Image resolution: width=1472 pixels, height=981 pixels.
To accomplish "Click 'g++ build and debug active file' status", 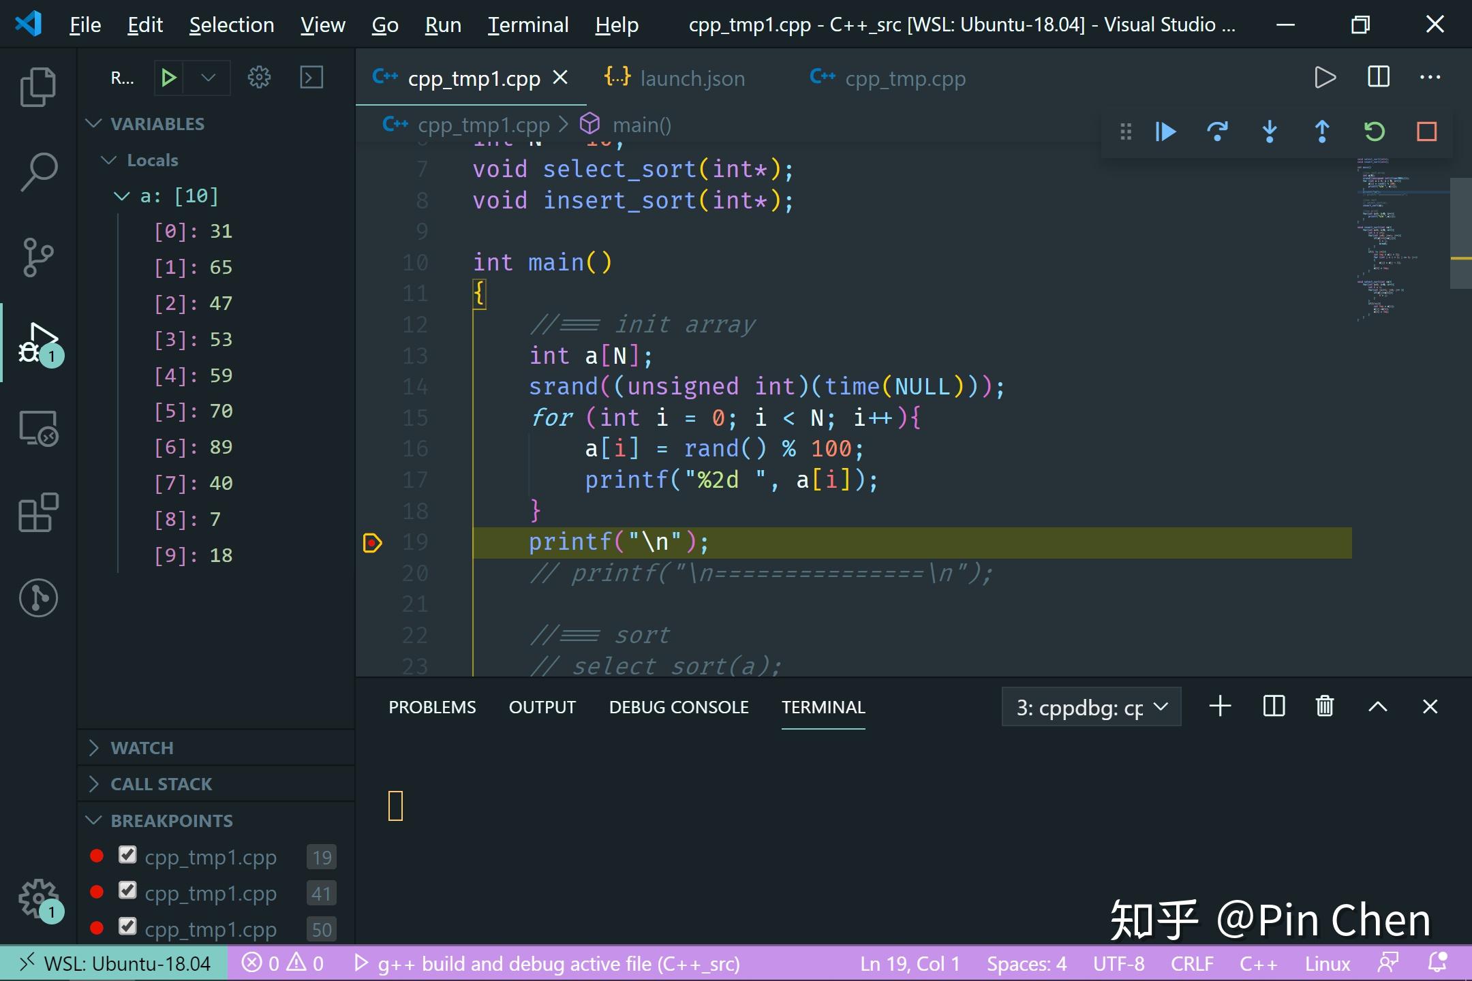I will point(547,963).
